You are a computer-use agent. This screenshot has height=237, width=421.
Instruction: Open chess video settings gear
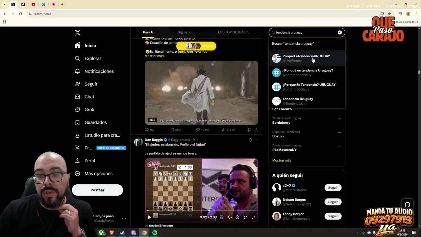click(x=237, y=217)
